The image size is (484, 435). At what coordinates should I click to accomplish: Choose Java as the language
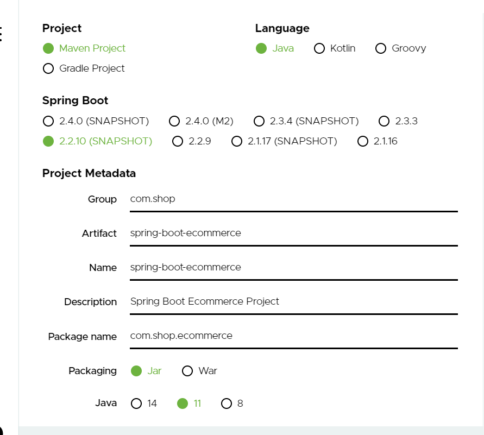261,48
